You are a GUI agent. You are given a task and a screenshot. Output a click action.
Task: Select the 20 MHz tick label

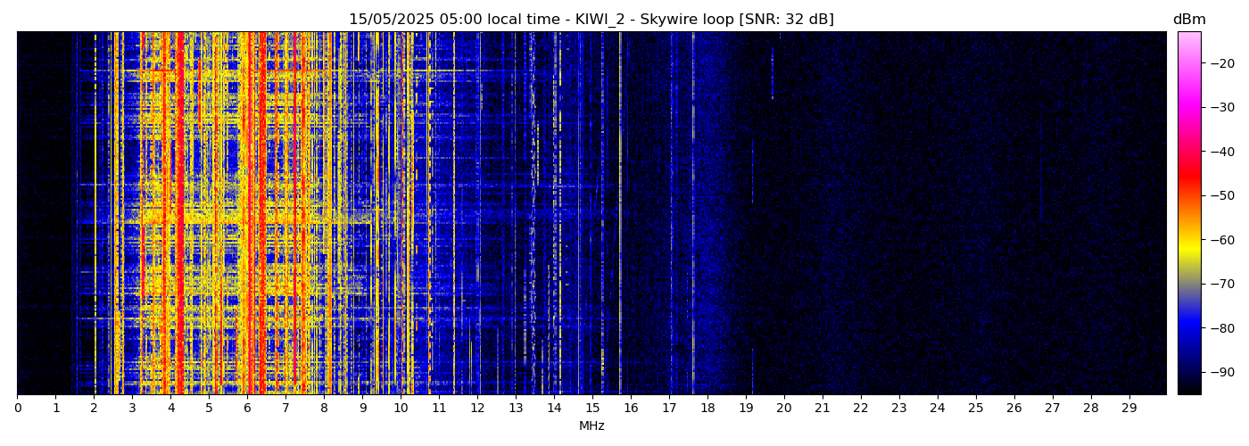point(784,408)
